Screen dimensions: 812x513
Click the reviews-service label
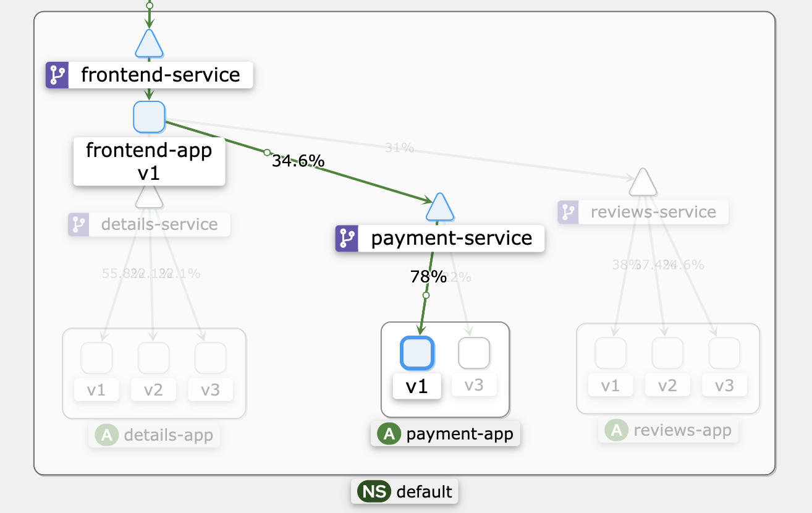coord(653,212)
